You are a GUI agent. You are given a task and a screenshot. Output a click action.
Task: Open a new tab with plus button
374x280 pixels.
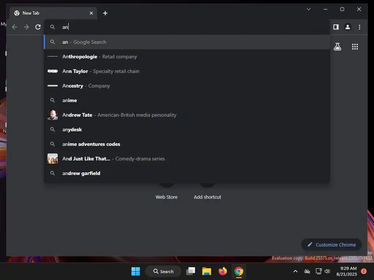[105, 13]
